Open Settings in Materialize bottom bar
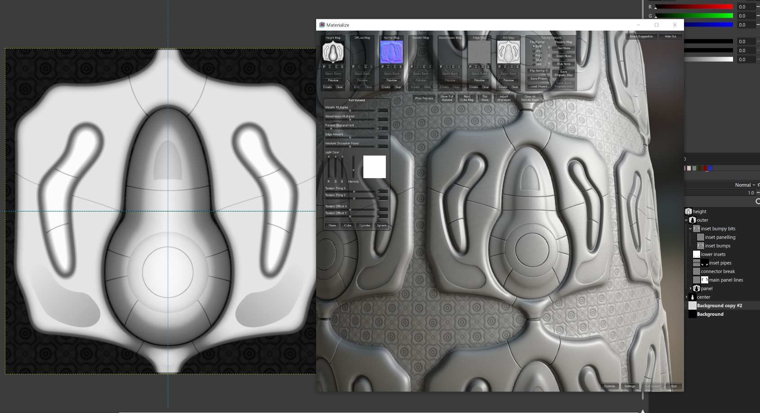760x413 pixels. 630,386
